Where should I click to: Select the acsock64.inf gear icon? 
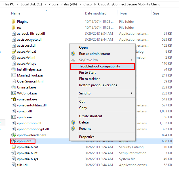point(13,57)
